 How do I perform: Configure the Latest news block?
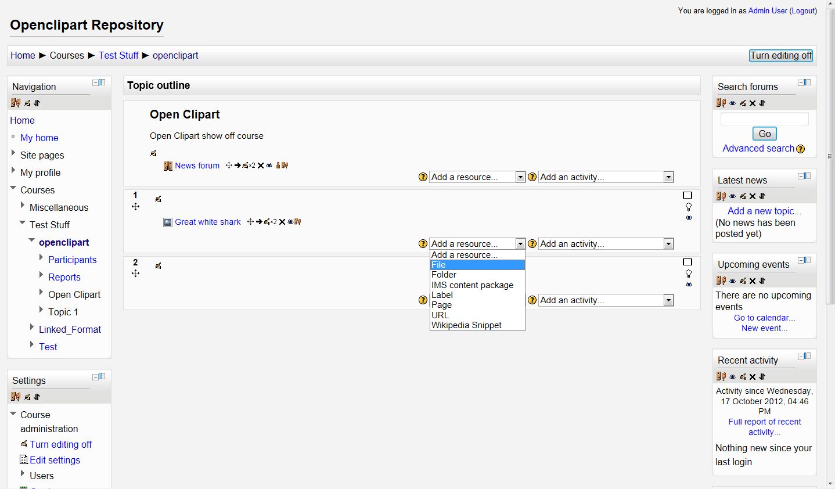click(x=743, y=196)
